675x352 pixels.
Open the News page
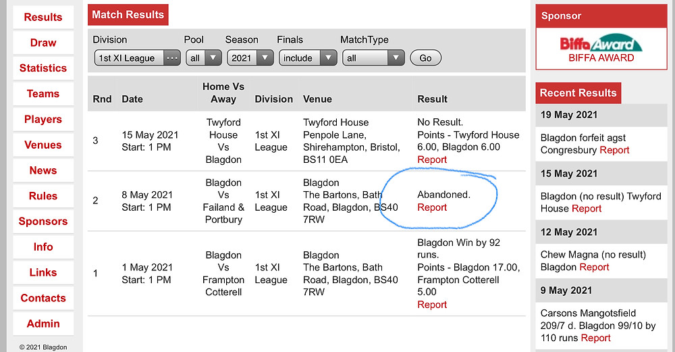pos(43,170)
